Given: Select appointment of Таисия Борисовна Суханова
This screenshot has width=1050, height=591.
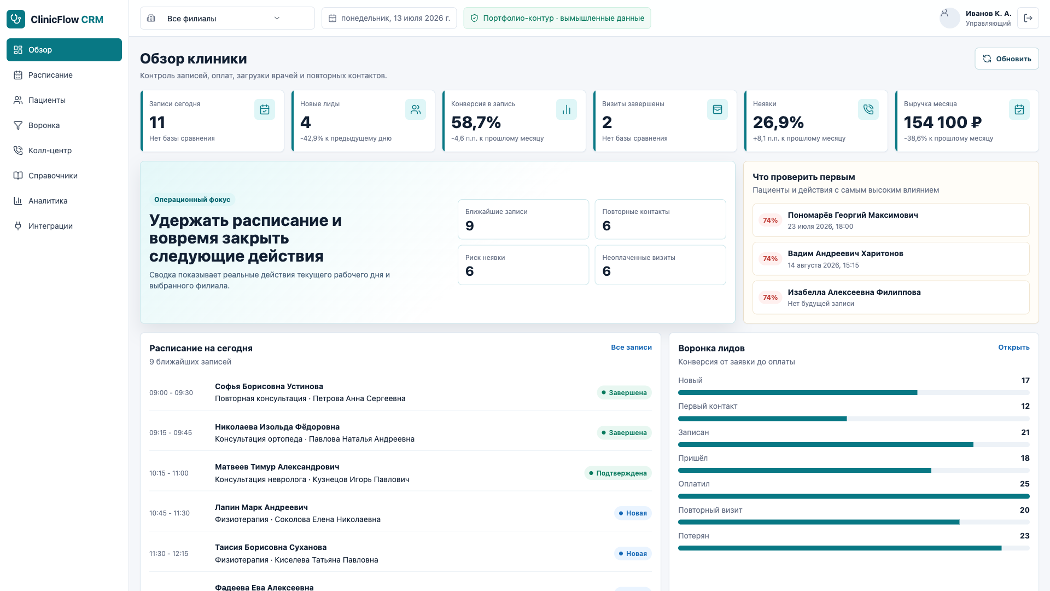Looking at the screenshot, I should coord(400,553).
